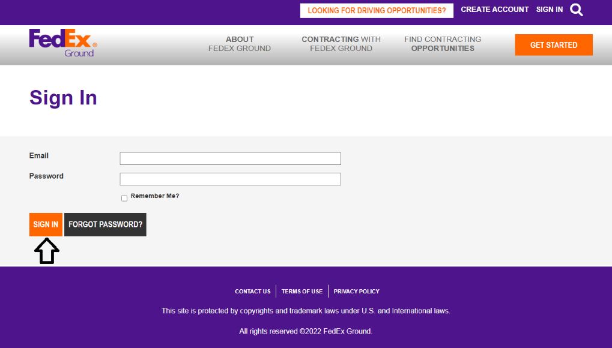Click the copyright and trademark laws notice
This screenshot has width=612, height=348.
306,311
